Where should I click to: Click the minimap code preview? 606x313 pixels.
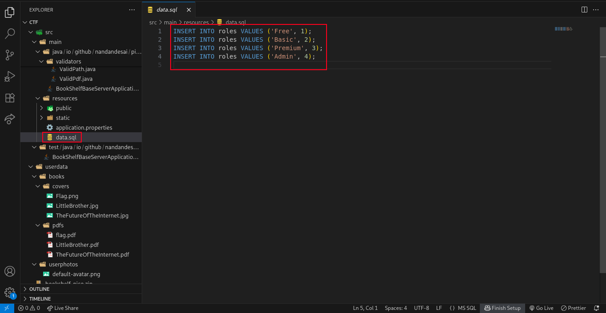point(563,29)
